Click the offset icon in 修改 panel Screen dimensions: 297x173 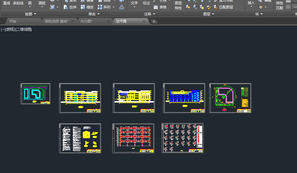(122, 7)
